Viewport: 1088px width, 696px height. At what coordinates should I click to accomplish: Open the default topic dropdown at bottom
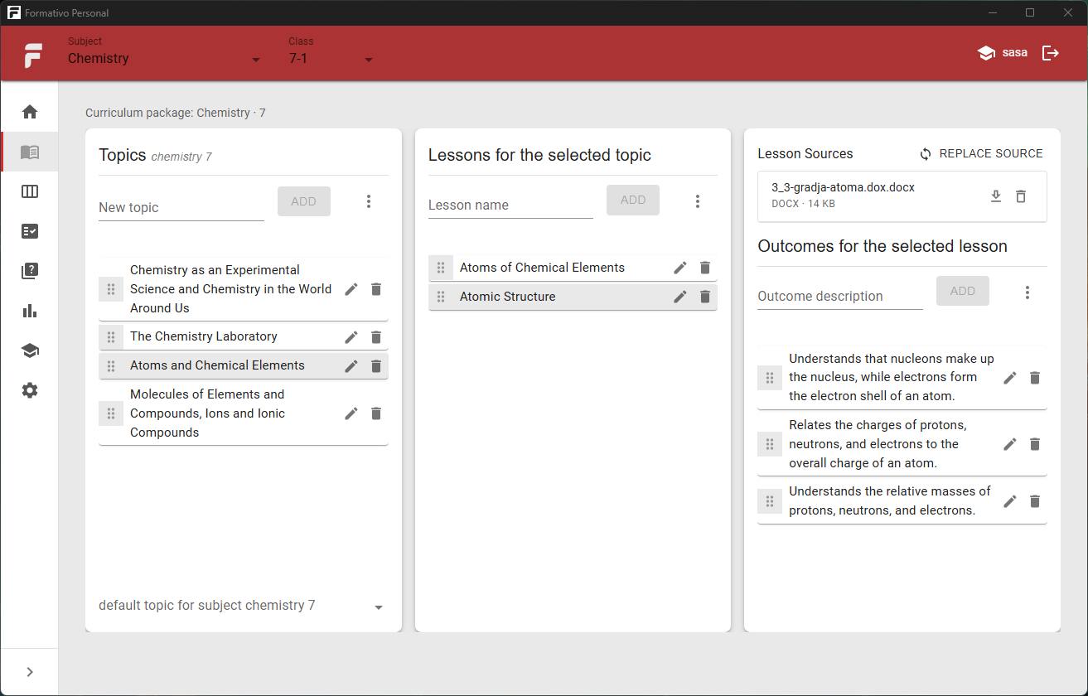click(241, 606)
